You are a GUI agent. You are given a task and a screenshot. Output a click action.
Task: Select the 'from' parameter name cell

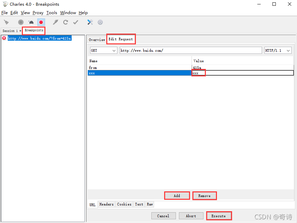[140, 68]
